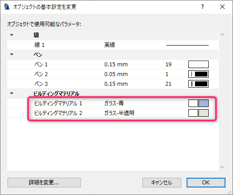Viewport: 233px width, 195px height.
Task: Click the ビルディングマテリアル group header label
Action: 56,94
